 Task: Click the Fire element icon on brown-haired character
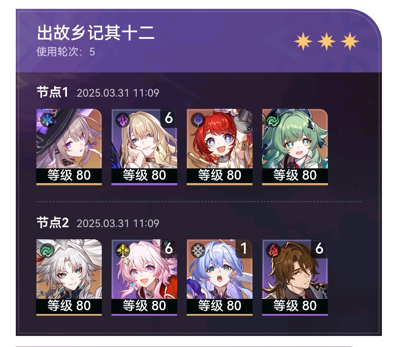(273, 250)
